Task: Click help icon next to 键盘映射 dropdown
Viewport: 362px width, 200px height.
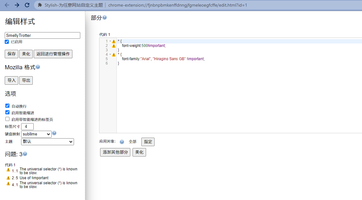Action: 54,133
